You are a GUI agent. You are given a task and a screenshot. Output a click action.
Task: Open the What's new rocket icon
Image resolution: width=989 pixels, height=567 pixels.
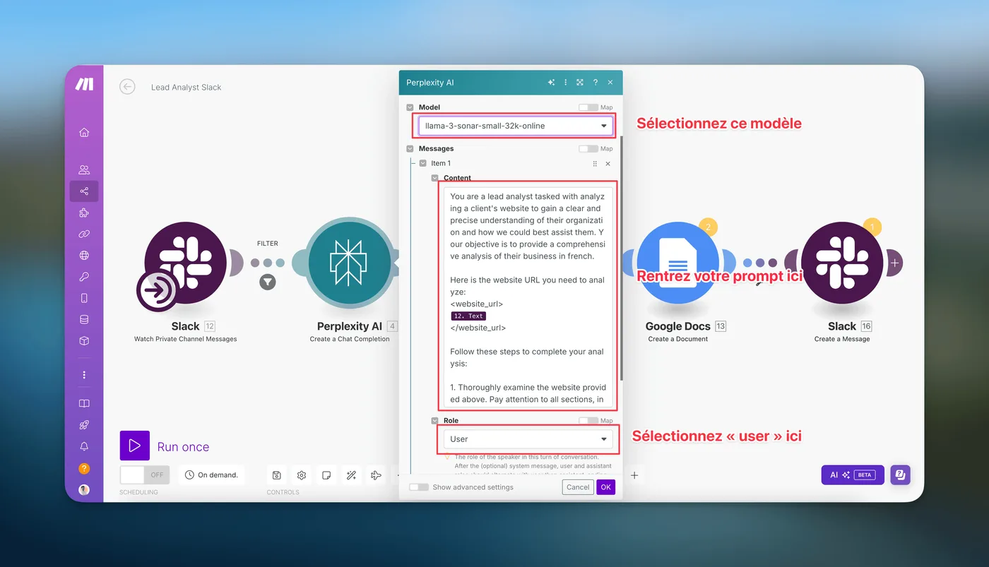[x=84, y=425]
